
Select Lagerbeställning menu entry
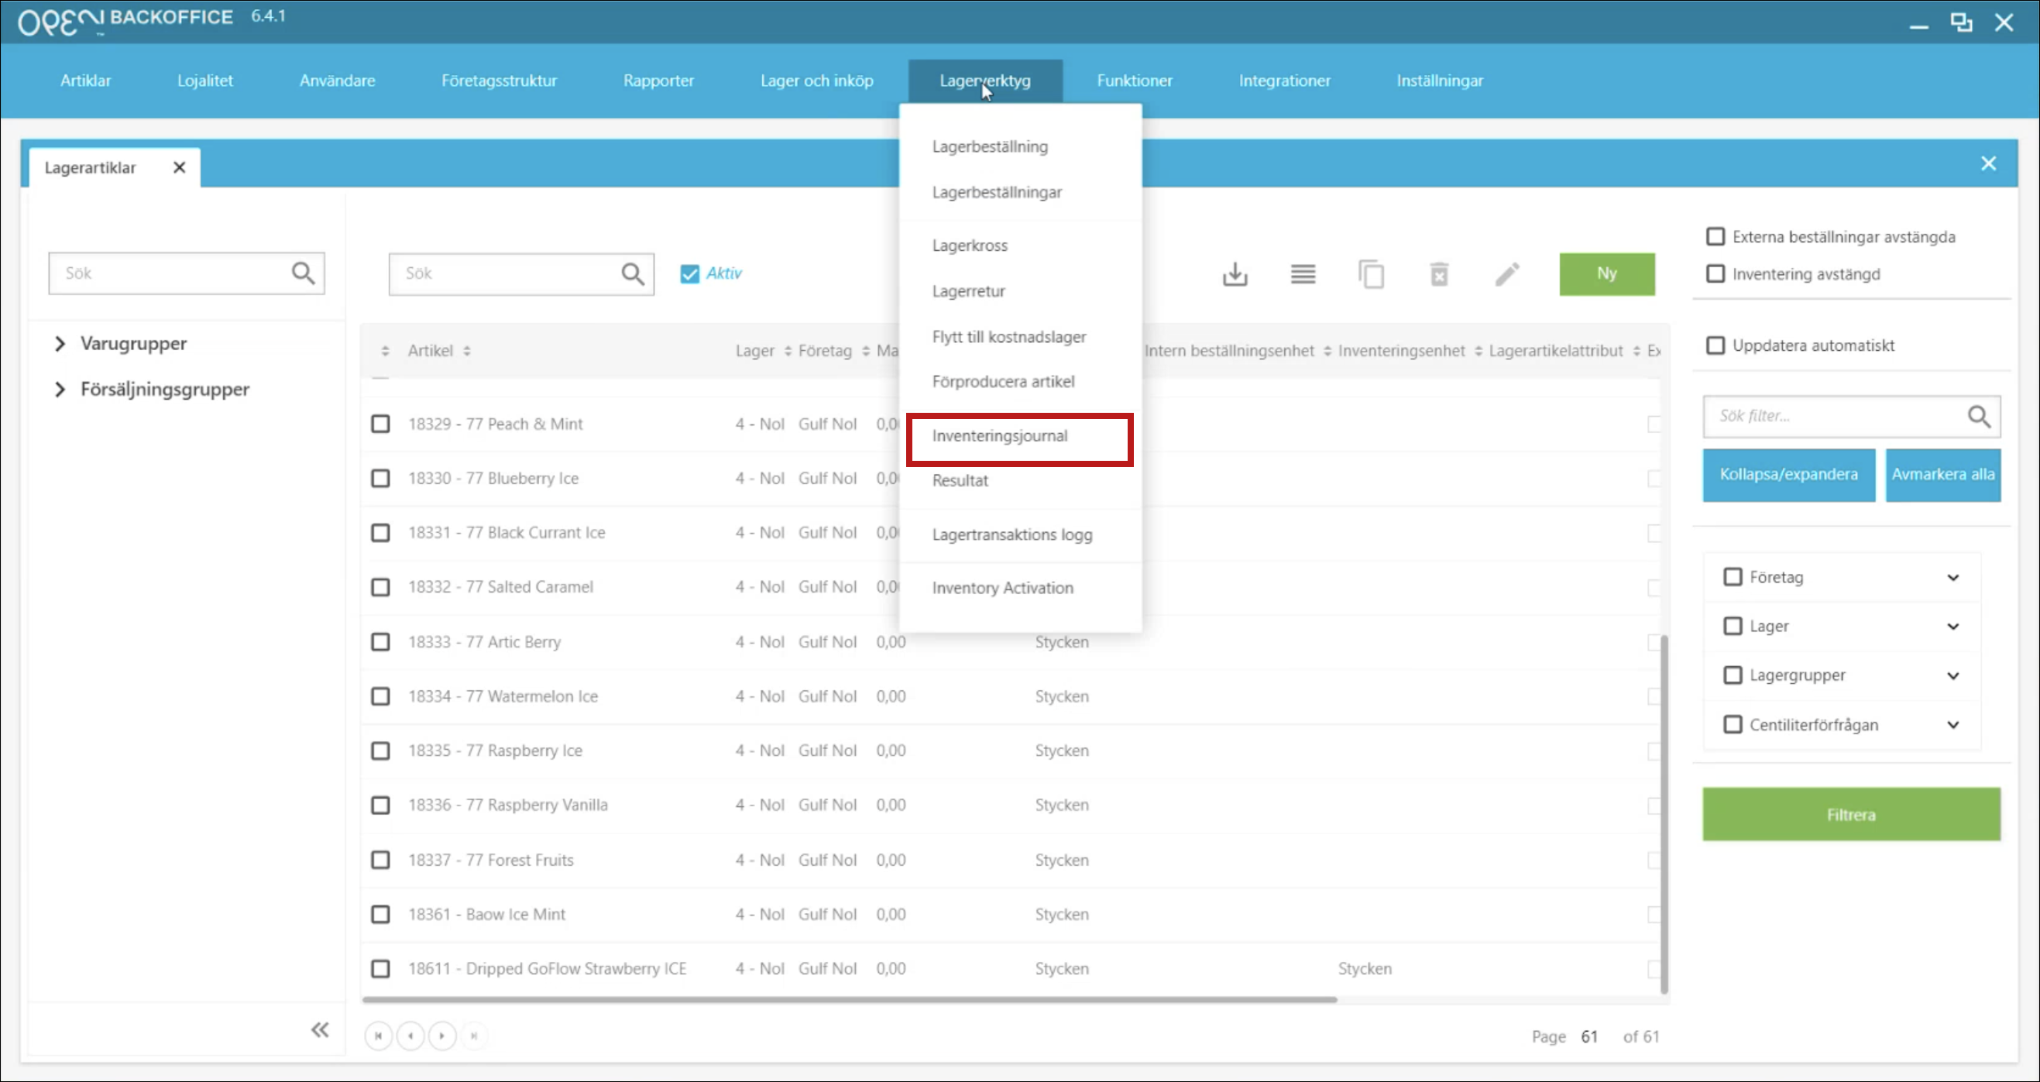point(989,146)
